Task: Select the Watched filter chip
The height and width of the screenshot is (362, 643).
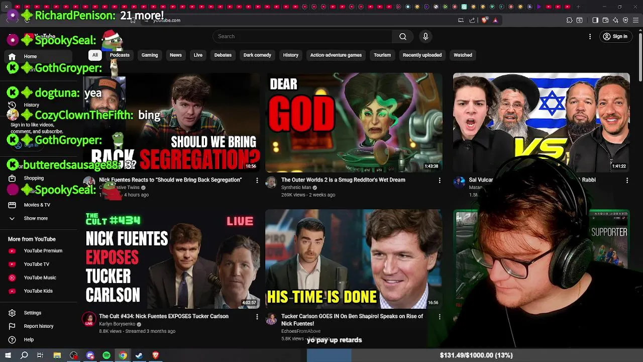Action: [x=463, y=55]
